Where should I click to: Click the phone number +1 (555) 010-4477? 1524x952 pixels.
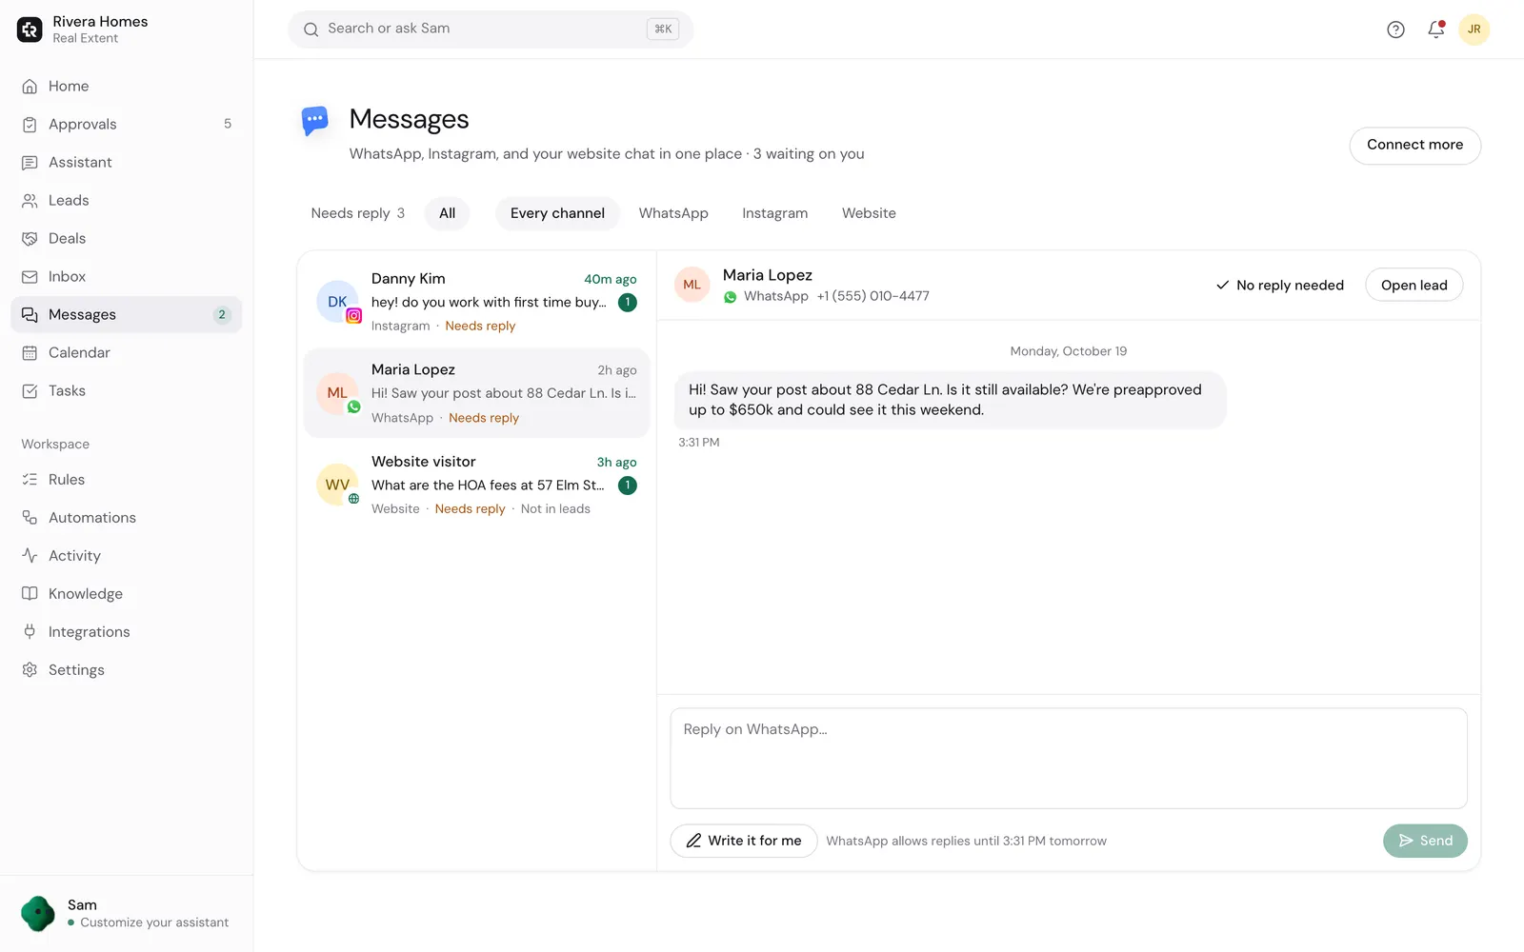(x=872, y=296)
